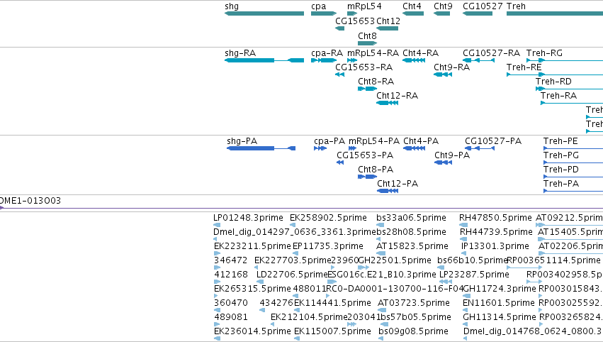Viewport: 603px width, 342px height.
Task: Select the Cht12 gene feature
Action: coord(388,28)
